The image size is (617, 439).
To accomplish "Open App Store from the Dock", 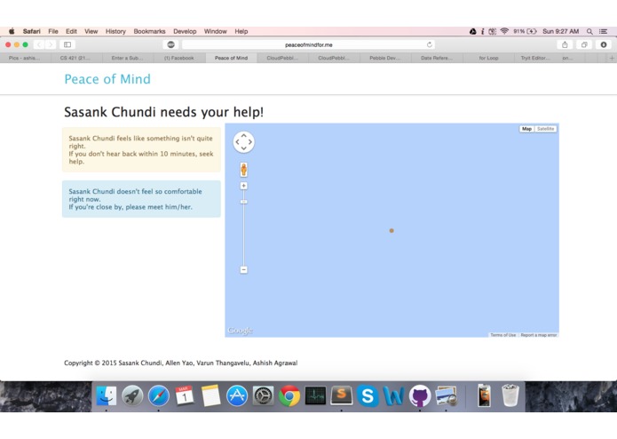I will coord(237,395).
